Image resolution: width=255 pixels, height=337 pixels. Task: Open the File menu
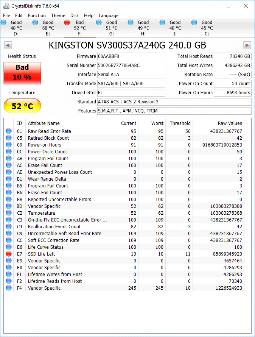tap(6, 16)
